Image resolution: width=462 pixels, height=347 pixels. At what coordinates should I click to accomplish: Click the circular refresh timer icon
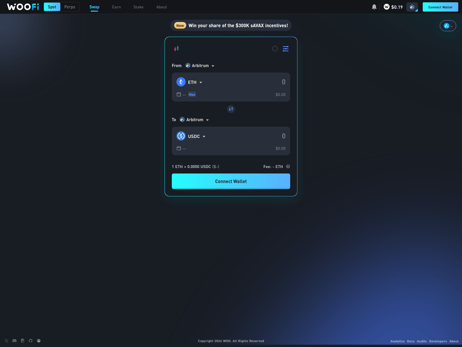(x=275, y=49)
